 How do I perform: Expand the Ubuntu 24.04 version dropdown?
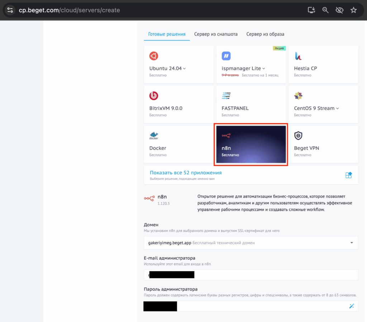(x=185, y=68)
